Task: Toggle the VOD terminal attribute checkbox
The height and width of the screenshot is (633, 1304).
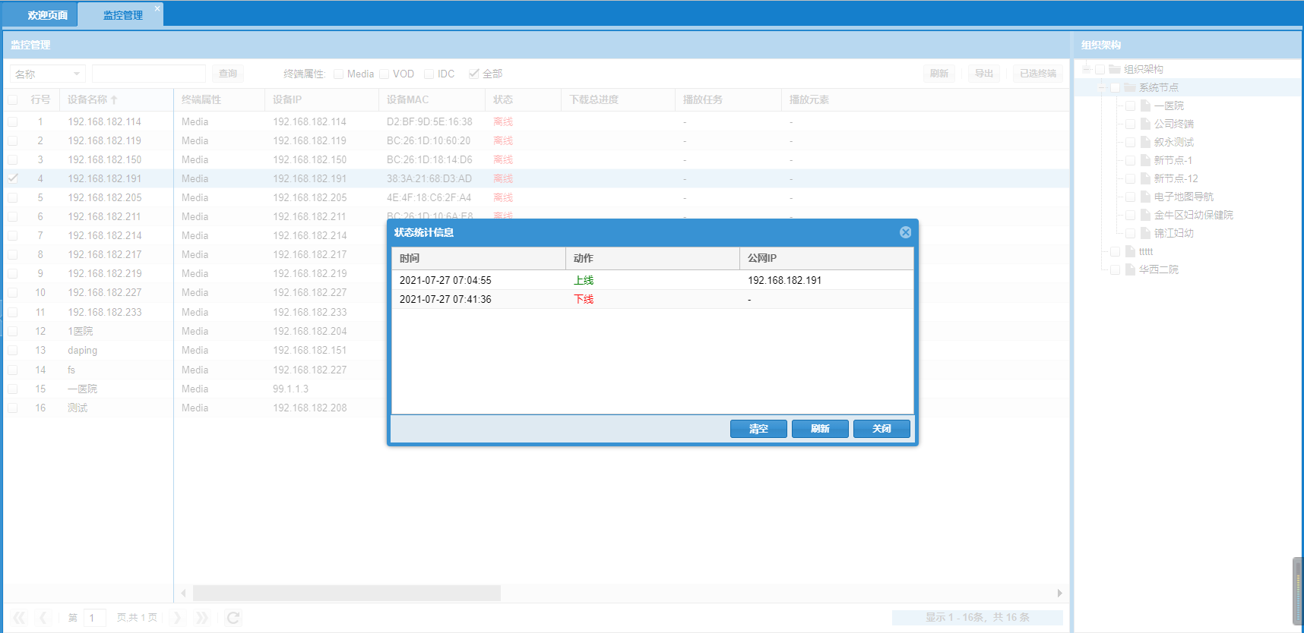Action: click(385, 74)
